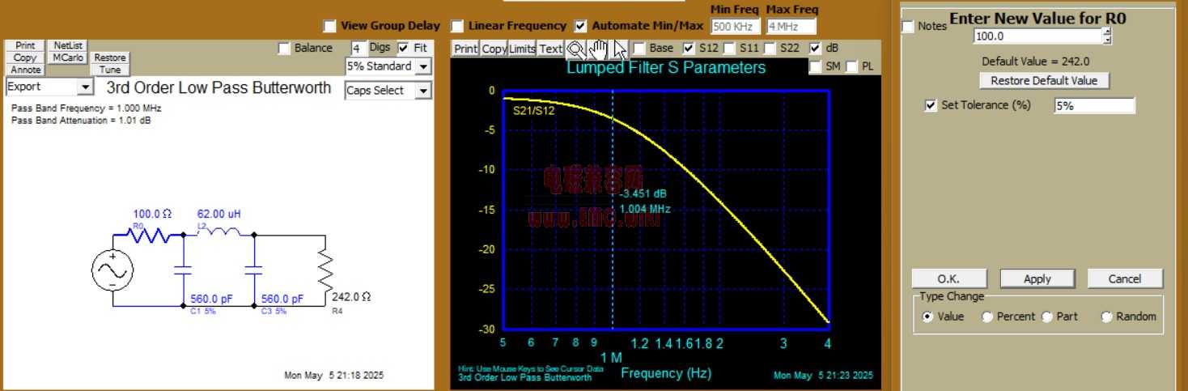Click the R0 resistor symbol in schematic
The image size is (1188, 391).
[x=148, y=236]
